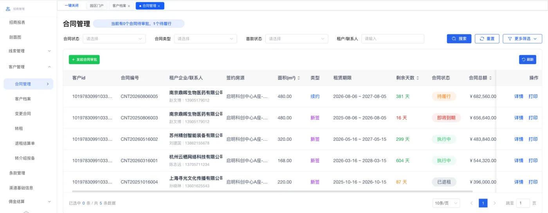This screenshot has height=213, width=548.
Task: Open 详情 for contract CNT20250806003
Action: pyautogui.click(x=519, y=118)
